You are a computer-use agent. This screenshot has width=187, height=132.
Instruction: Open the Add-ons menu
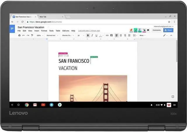pos(65,31)
